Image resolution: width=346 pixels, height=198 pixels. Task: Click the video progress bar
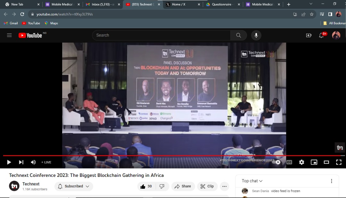pyautogui.click(x=174, y=156)
